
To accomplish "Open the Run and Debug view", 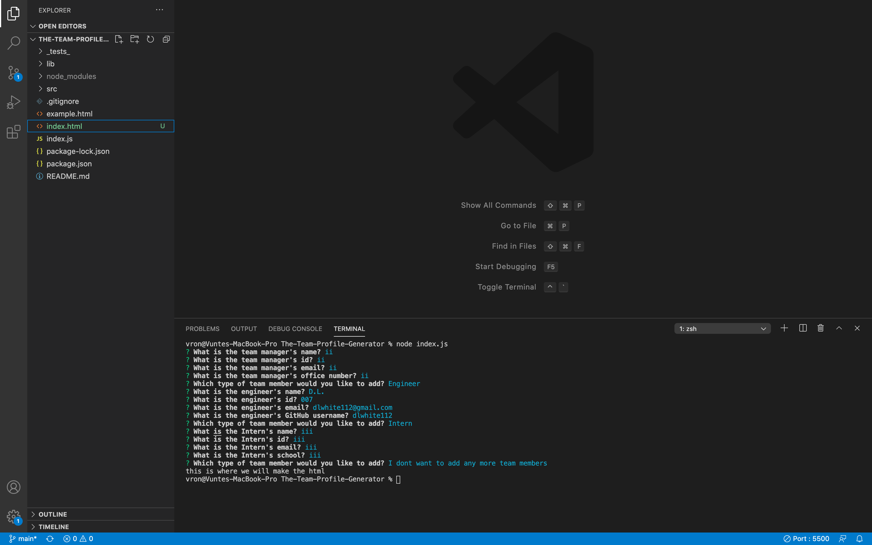I will (13, 102).
